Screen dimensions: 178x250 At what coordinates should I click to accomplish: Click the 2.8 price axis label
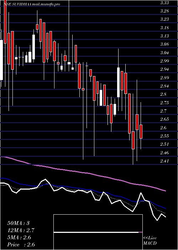(x=163, y=94)
